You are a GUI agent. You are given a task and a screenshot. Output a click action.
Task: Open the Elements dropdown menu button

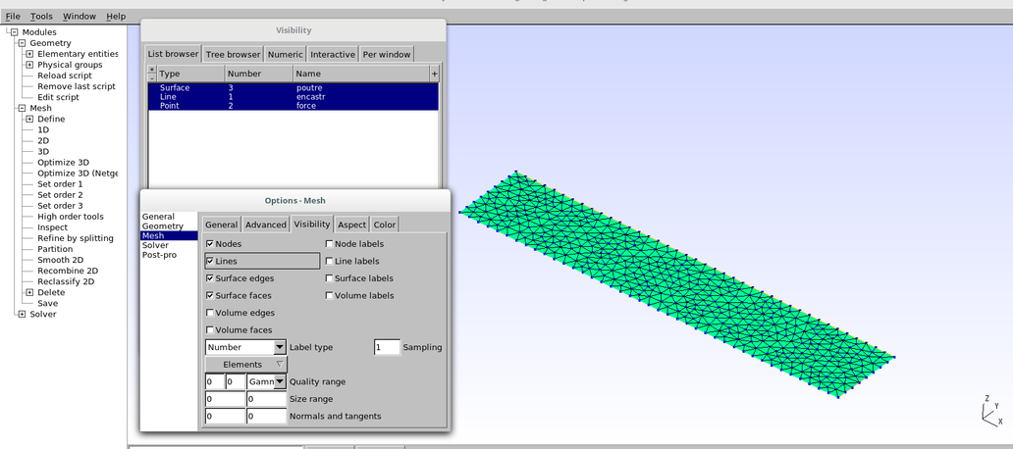[x=245, y=365]
